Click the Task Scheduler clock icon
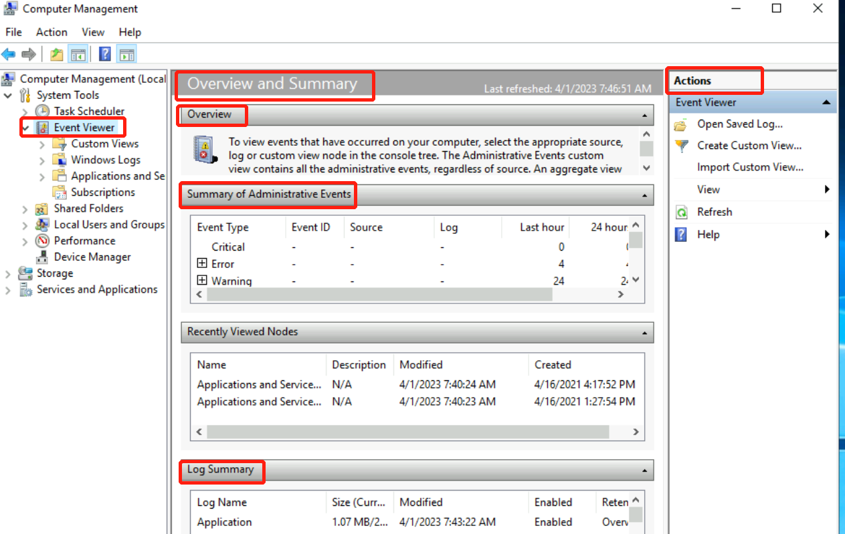This screenshot has width=845, height=534. coord(42,112)
